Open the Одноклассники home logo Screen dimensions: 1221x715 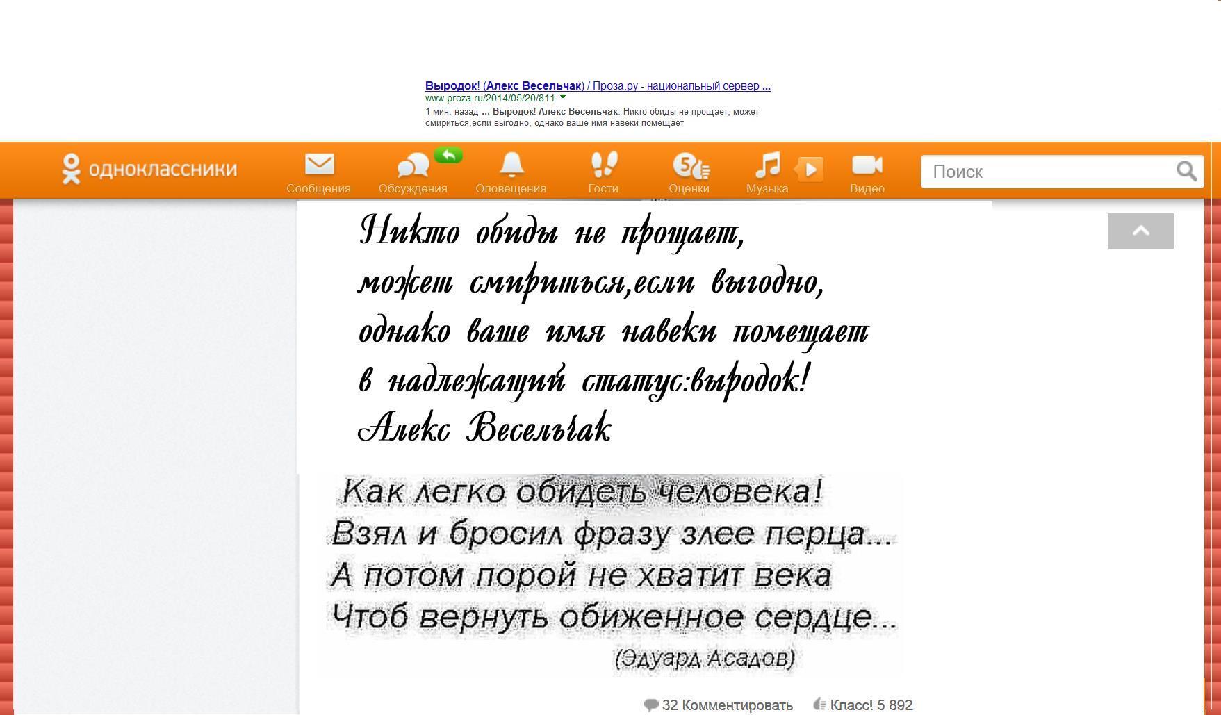pos(149,169)
